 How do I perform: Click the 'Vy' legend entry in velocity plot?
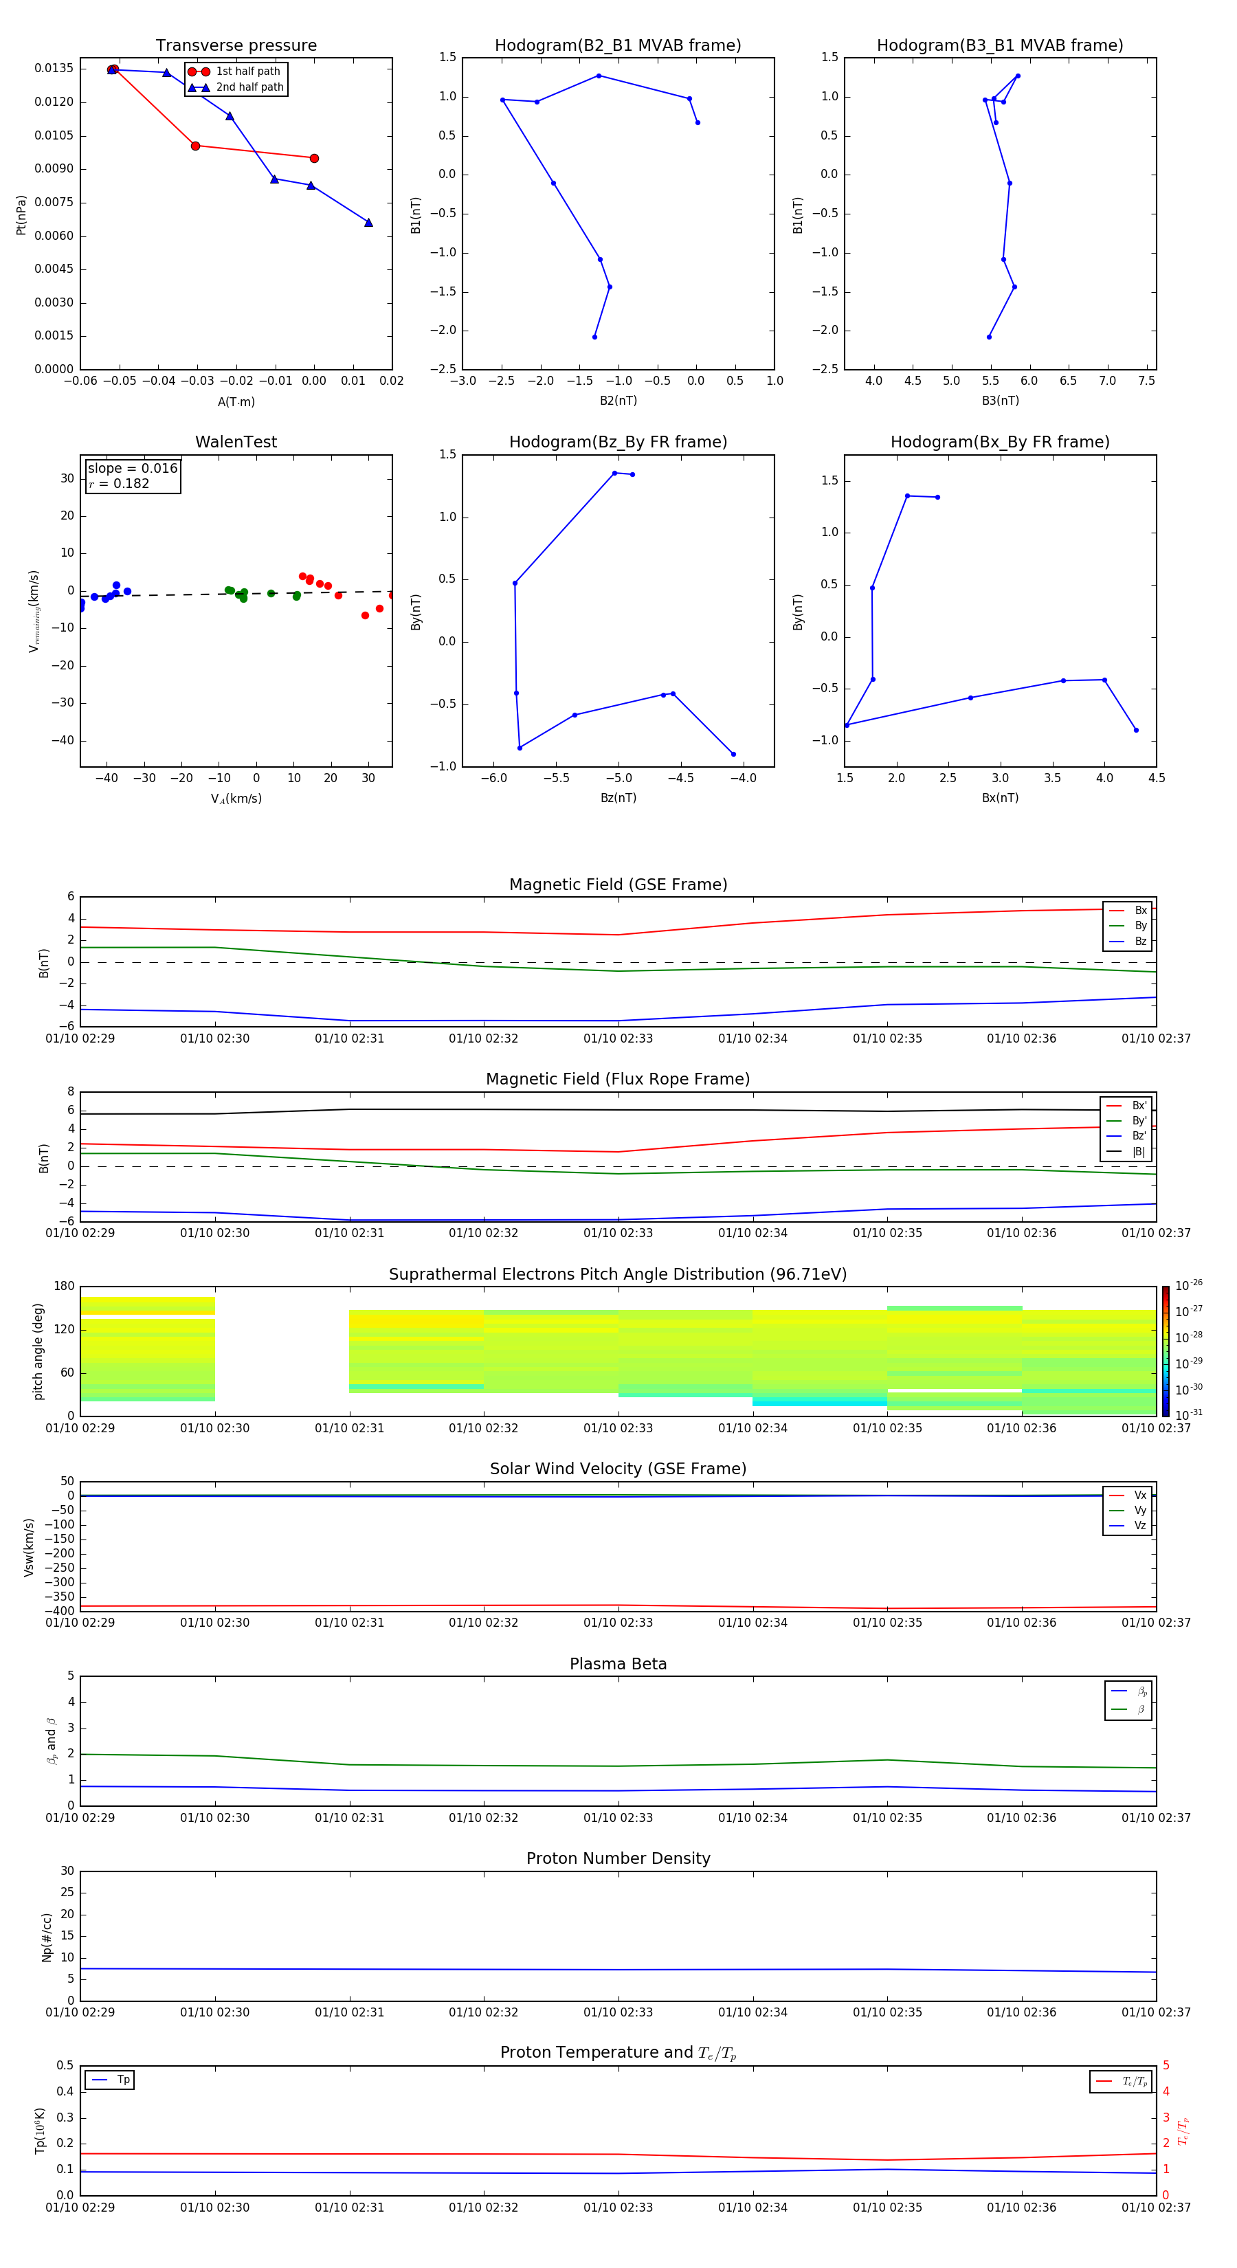[1128, 1510]
